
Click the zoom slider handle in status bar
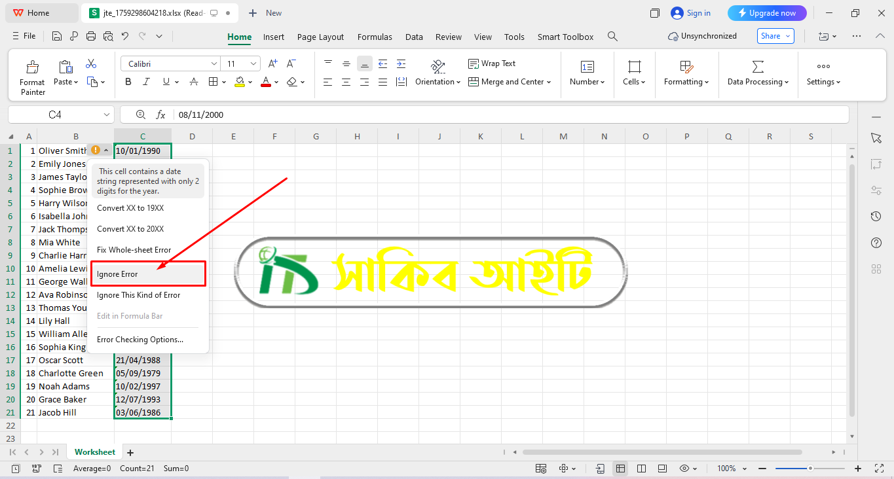click(810, 469)
